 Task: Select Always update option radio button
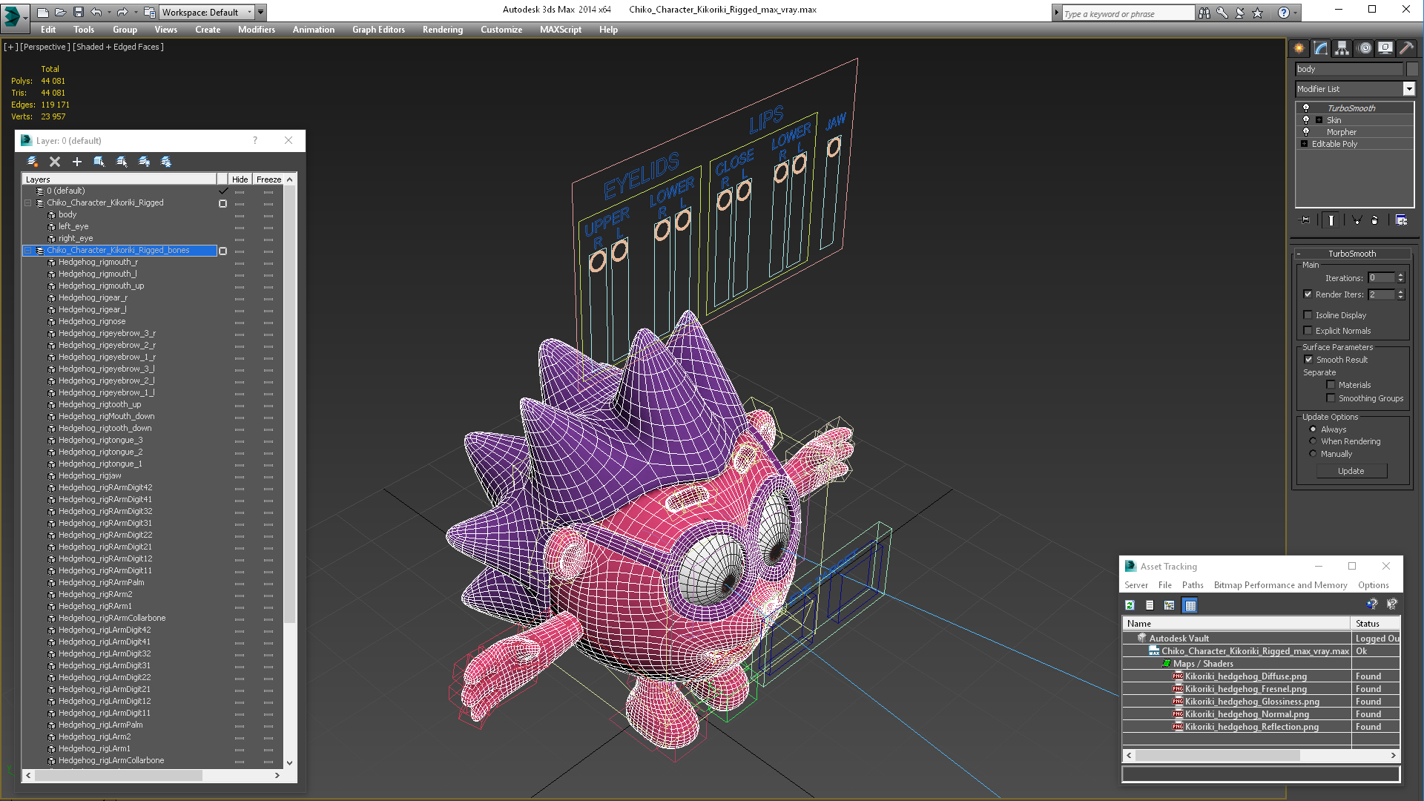(x=1313, y=429)
